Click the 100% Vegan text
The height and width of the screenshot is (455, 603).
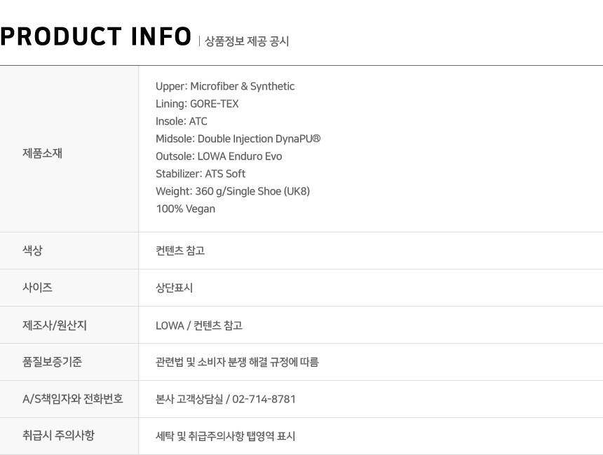pos(185,209)
